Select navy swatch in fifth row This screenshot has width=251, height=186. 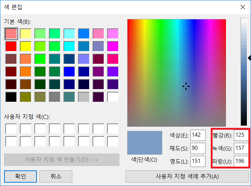69,84
